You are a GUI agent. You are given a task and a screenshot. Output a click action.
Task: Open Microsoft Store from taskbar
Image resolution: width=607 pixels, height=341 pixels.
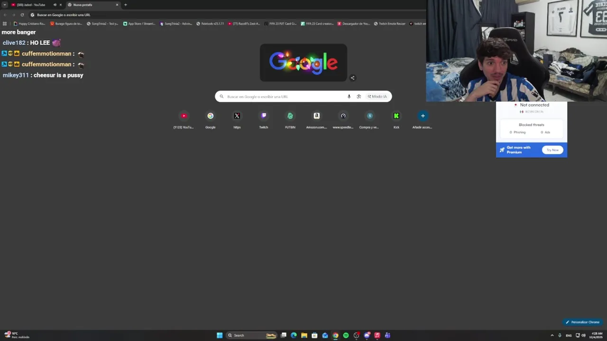click(314, 335)
